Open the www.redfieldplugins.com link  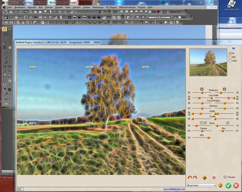point(174,189)
